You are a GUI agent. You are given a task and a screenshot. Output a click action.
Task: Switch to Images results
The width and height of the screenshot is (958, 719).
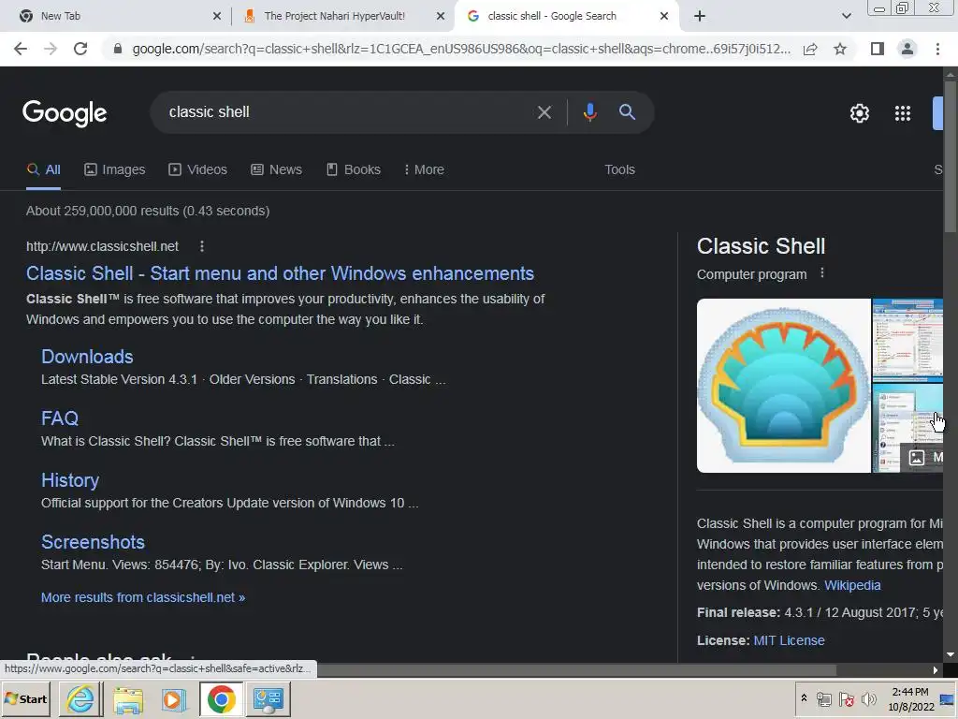pos(115,169)
